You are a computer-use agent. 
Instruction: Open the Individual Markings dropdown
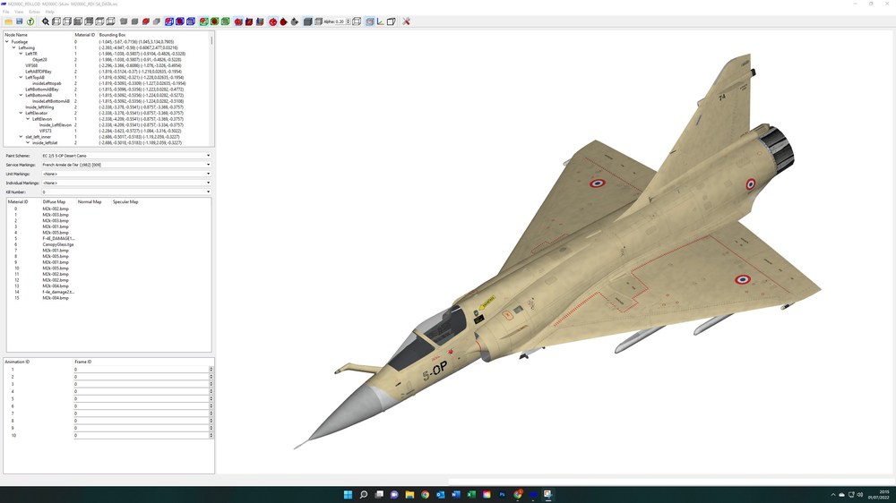126,183
